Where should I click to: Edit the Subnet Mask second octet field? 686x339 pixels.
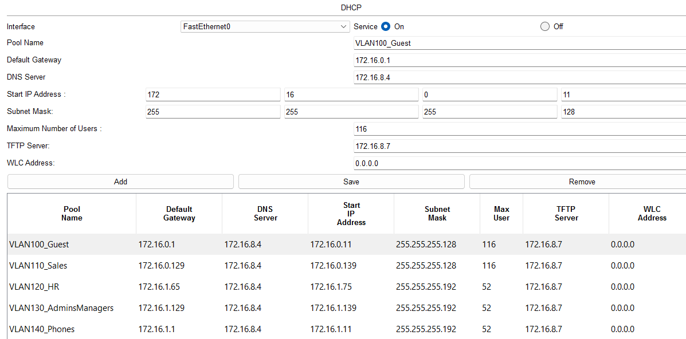pos(351,112)
